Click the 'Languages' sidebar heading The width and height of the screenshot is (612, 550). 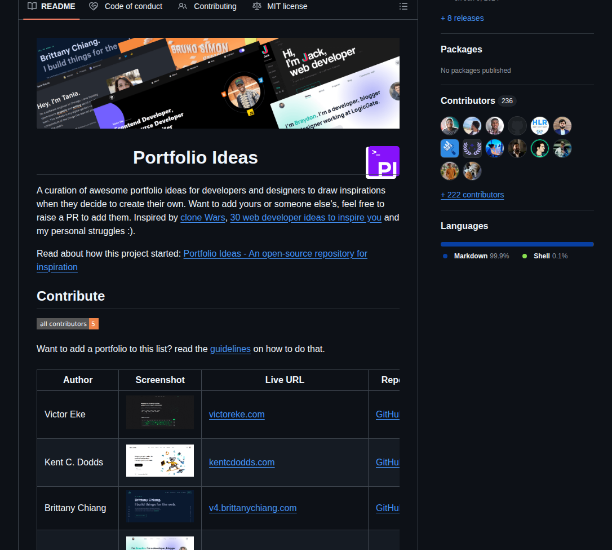pyautogui.click(x=464, y=226)
